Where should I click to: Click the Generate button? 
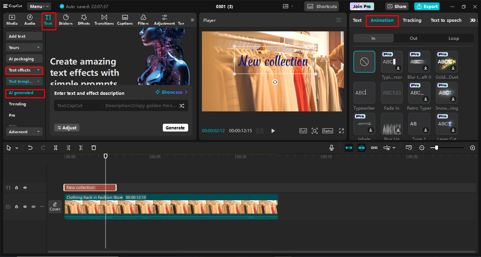click(175, 128)
